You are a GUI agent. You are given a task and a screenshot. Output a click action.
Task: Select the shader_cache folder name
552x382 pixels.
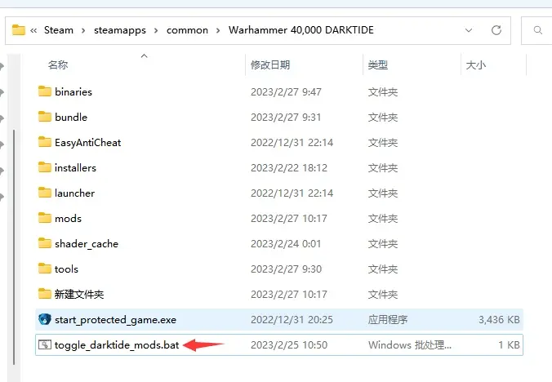tap(87, 243)
